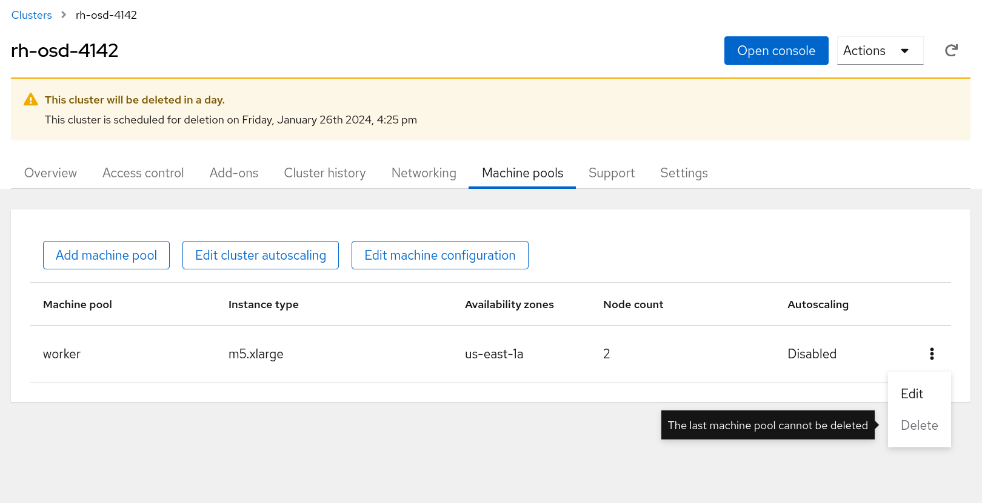Click the worker machine pool name
Screen dimensions: 982x503
click(62, 354)
